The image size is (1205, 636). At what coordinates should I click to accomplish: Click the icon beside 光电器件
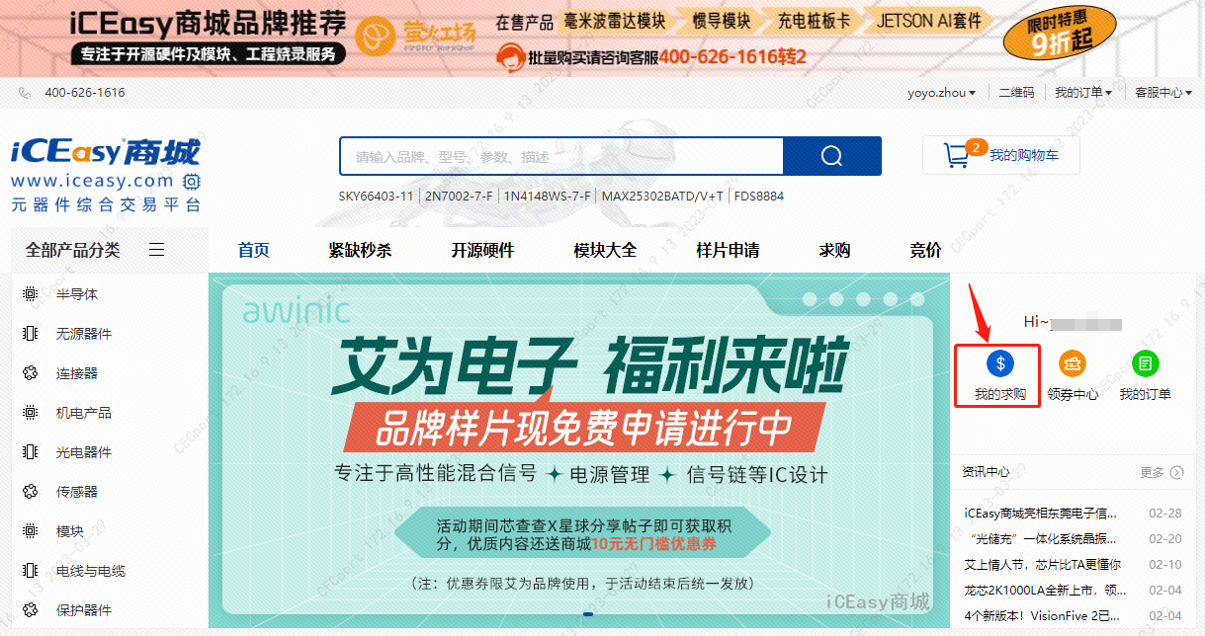coord(30,452)
